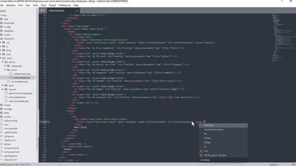Select the blog root folder

(4, 15)
